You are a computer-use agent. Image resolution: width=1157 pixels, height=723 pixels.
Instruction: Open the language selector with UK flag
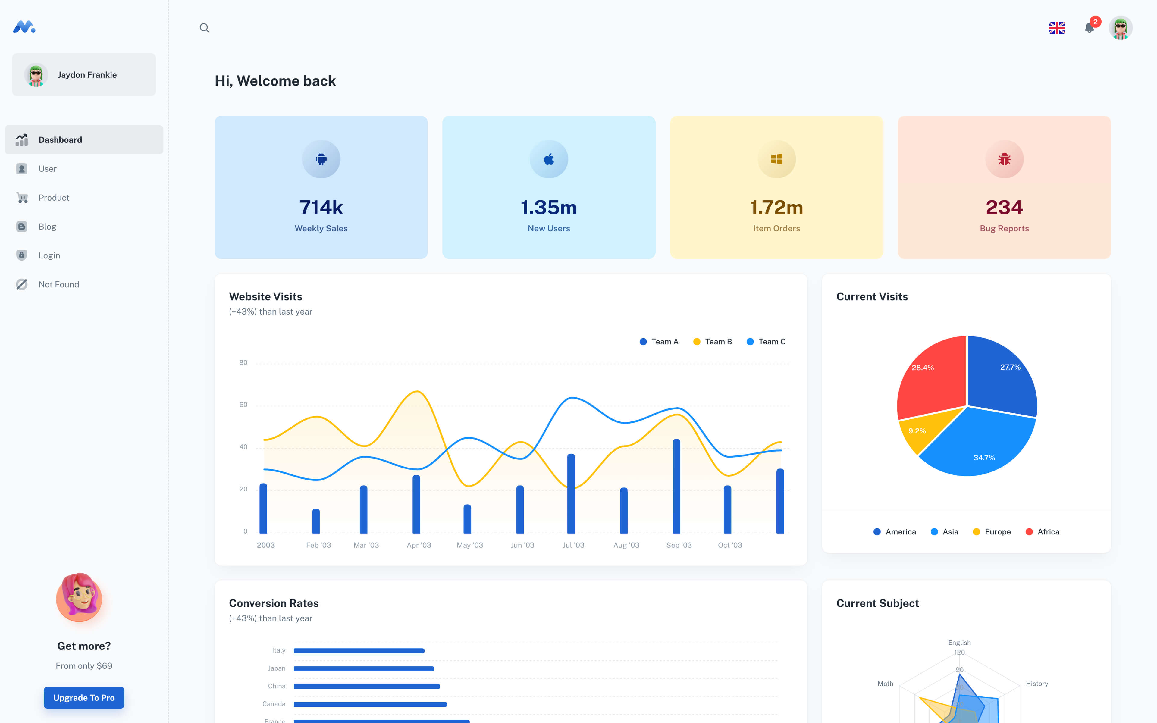coord(1057,27)
